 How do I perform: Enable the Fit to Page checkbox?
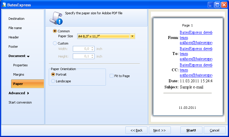112,76
